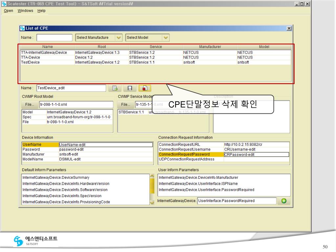Click File button under CWMP Root Model
The image size is (336, 252).
30,104
